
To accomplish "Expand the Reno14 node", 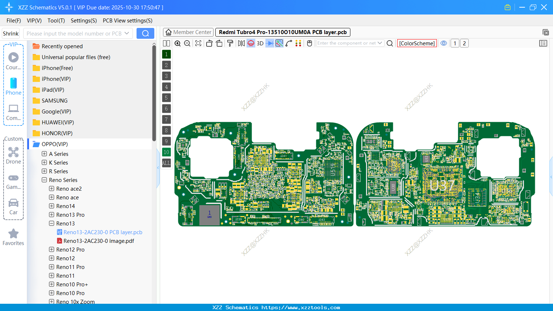I will coord(52,206).
